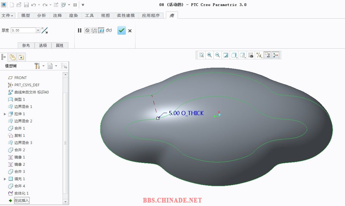Cancel the shell feature with X icon
The height and width of the screenshot is (206, 345).
pyautogui.click(x=130, y=31)
